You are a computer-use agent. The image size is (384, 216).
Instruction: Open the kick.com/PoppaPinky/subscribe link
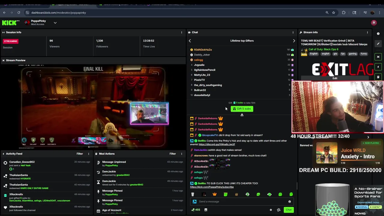point(212,187)
